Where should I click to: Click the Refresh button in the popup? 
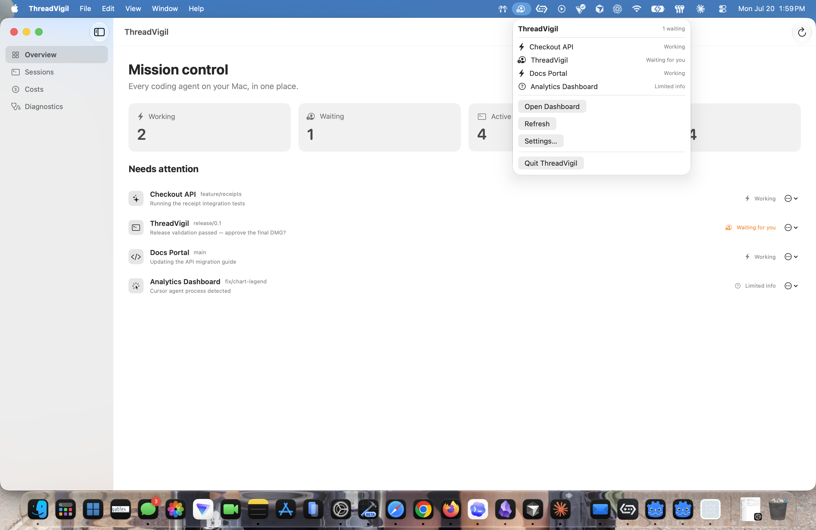point(537,124)
